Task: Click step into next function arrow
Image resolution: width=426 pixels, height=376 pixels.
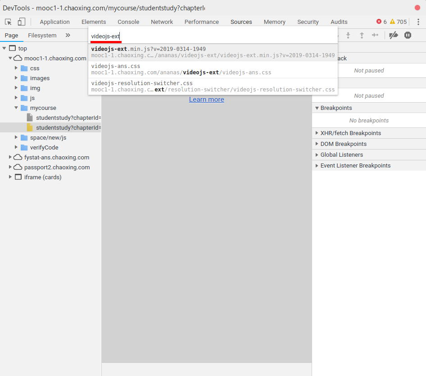Action: click(x=348, y=35)
